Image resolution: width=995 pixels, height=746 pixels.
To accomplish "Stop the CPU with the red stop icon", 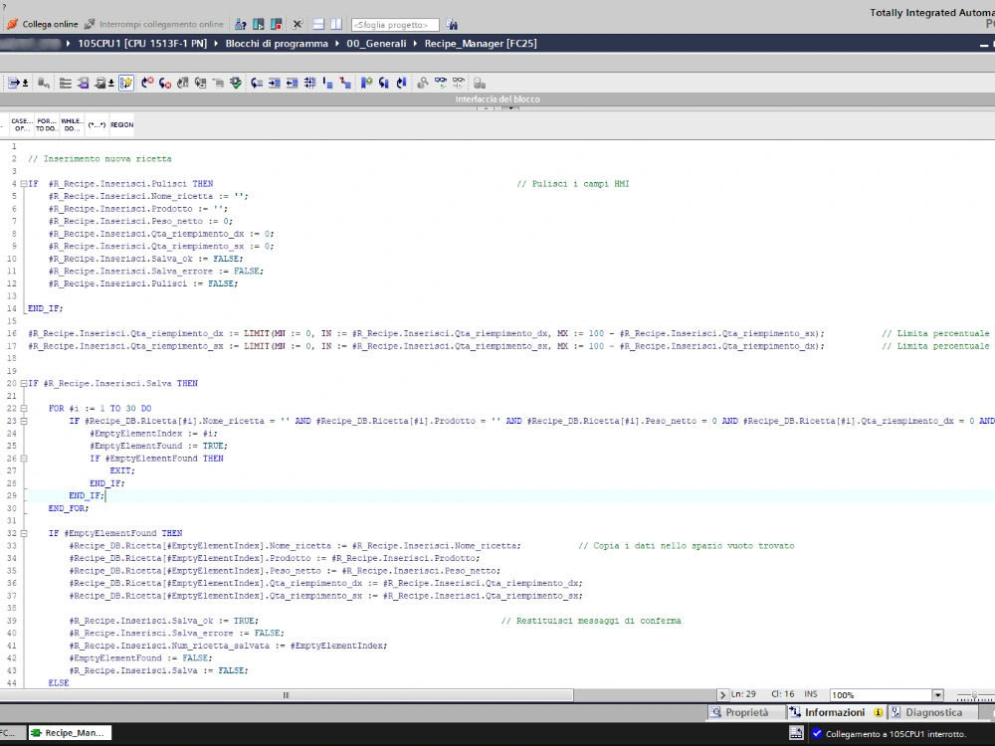I will [x=276, y=24].
